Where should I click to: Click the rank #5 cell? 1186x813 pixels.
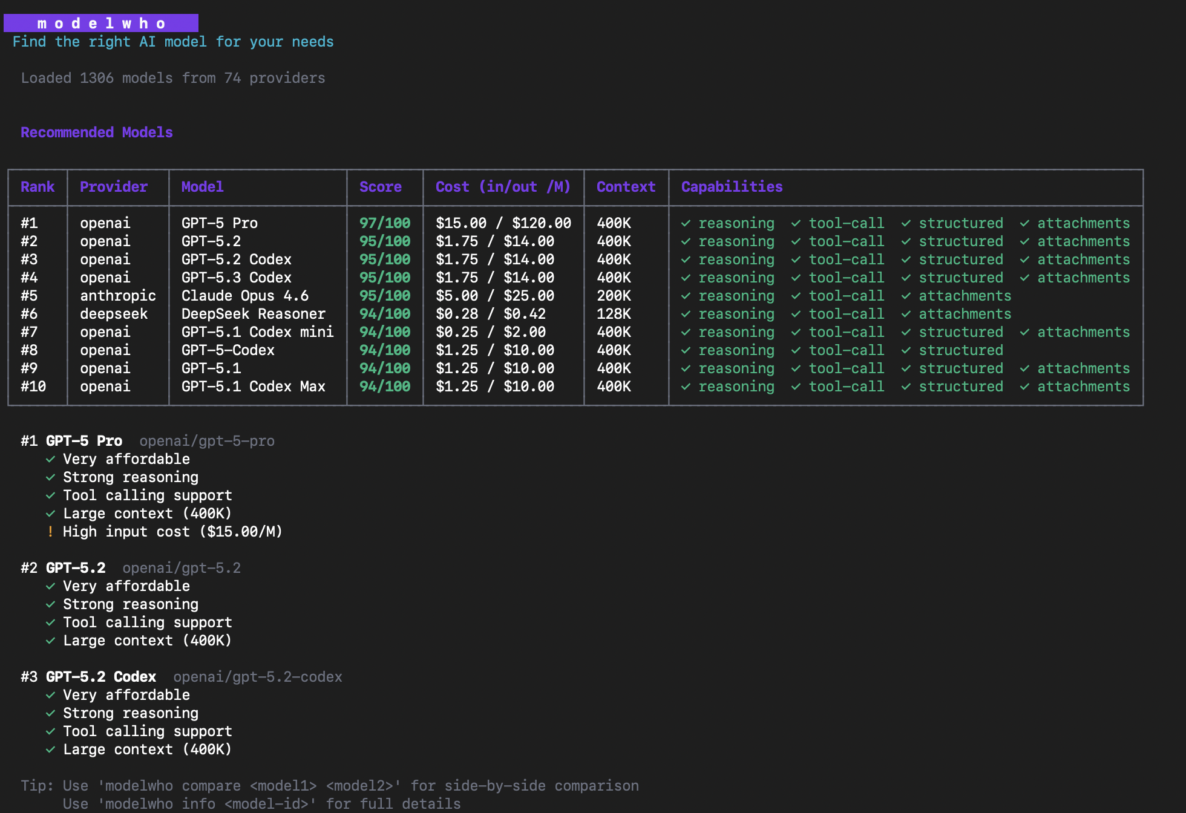point(29,296)
